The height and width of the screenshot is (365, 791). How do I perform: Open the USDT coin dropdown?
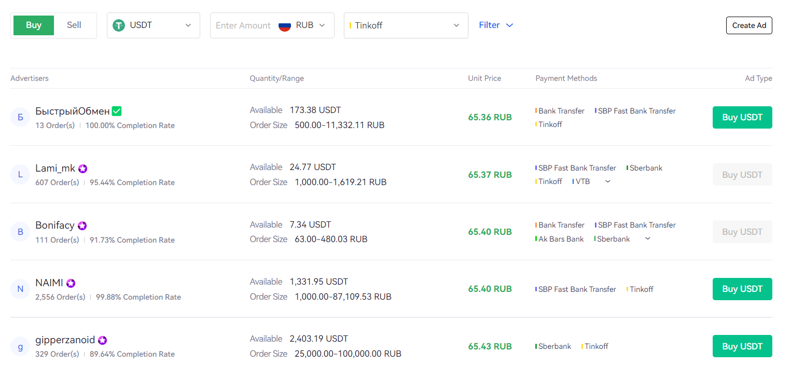[154, 25]
